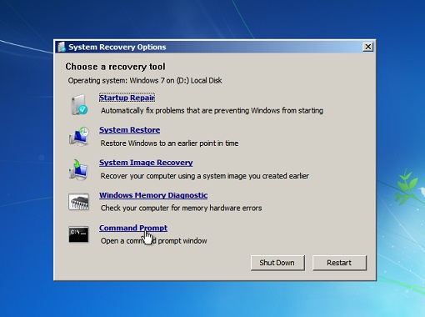Click the Restart button

pos(339,263)
